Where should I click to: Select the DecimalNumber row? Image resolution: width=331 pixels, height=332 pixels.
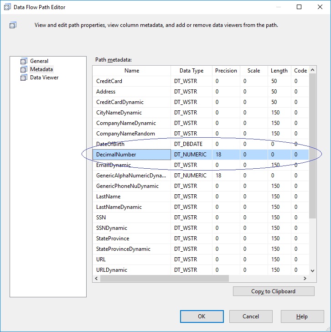201,155
